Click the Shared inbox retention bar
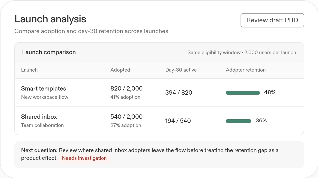The height and width of the screenshot is (178, 318). [239, 121]
